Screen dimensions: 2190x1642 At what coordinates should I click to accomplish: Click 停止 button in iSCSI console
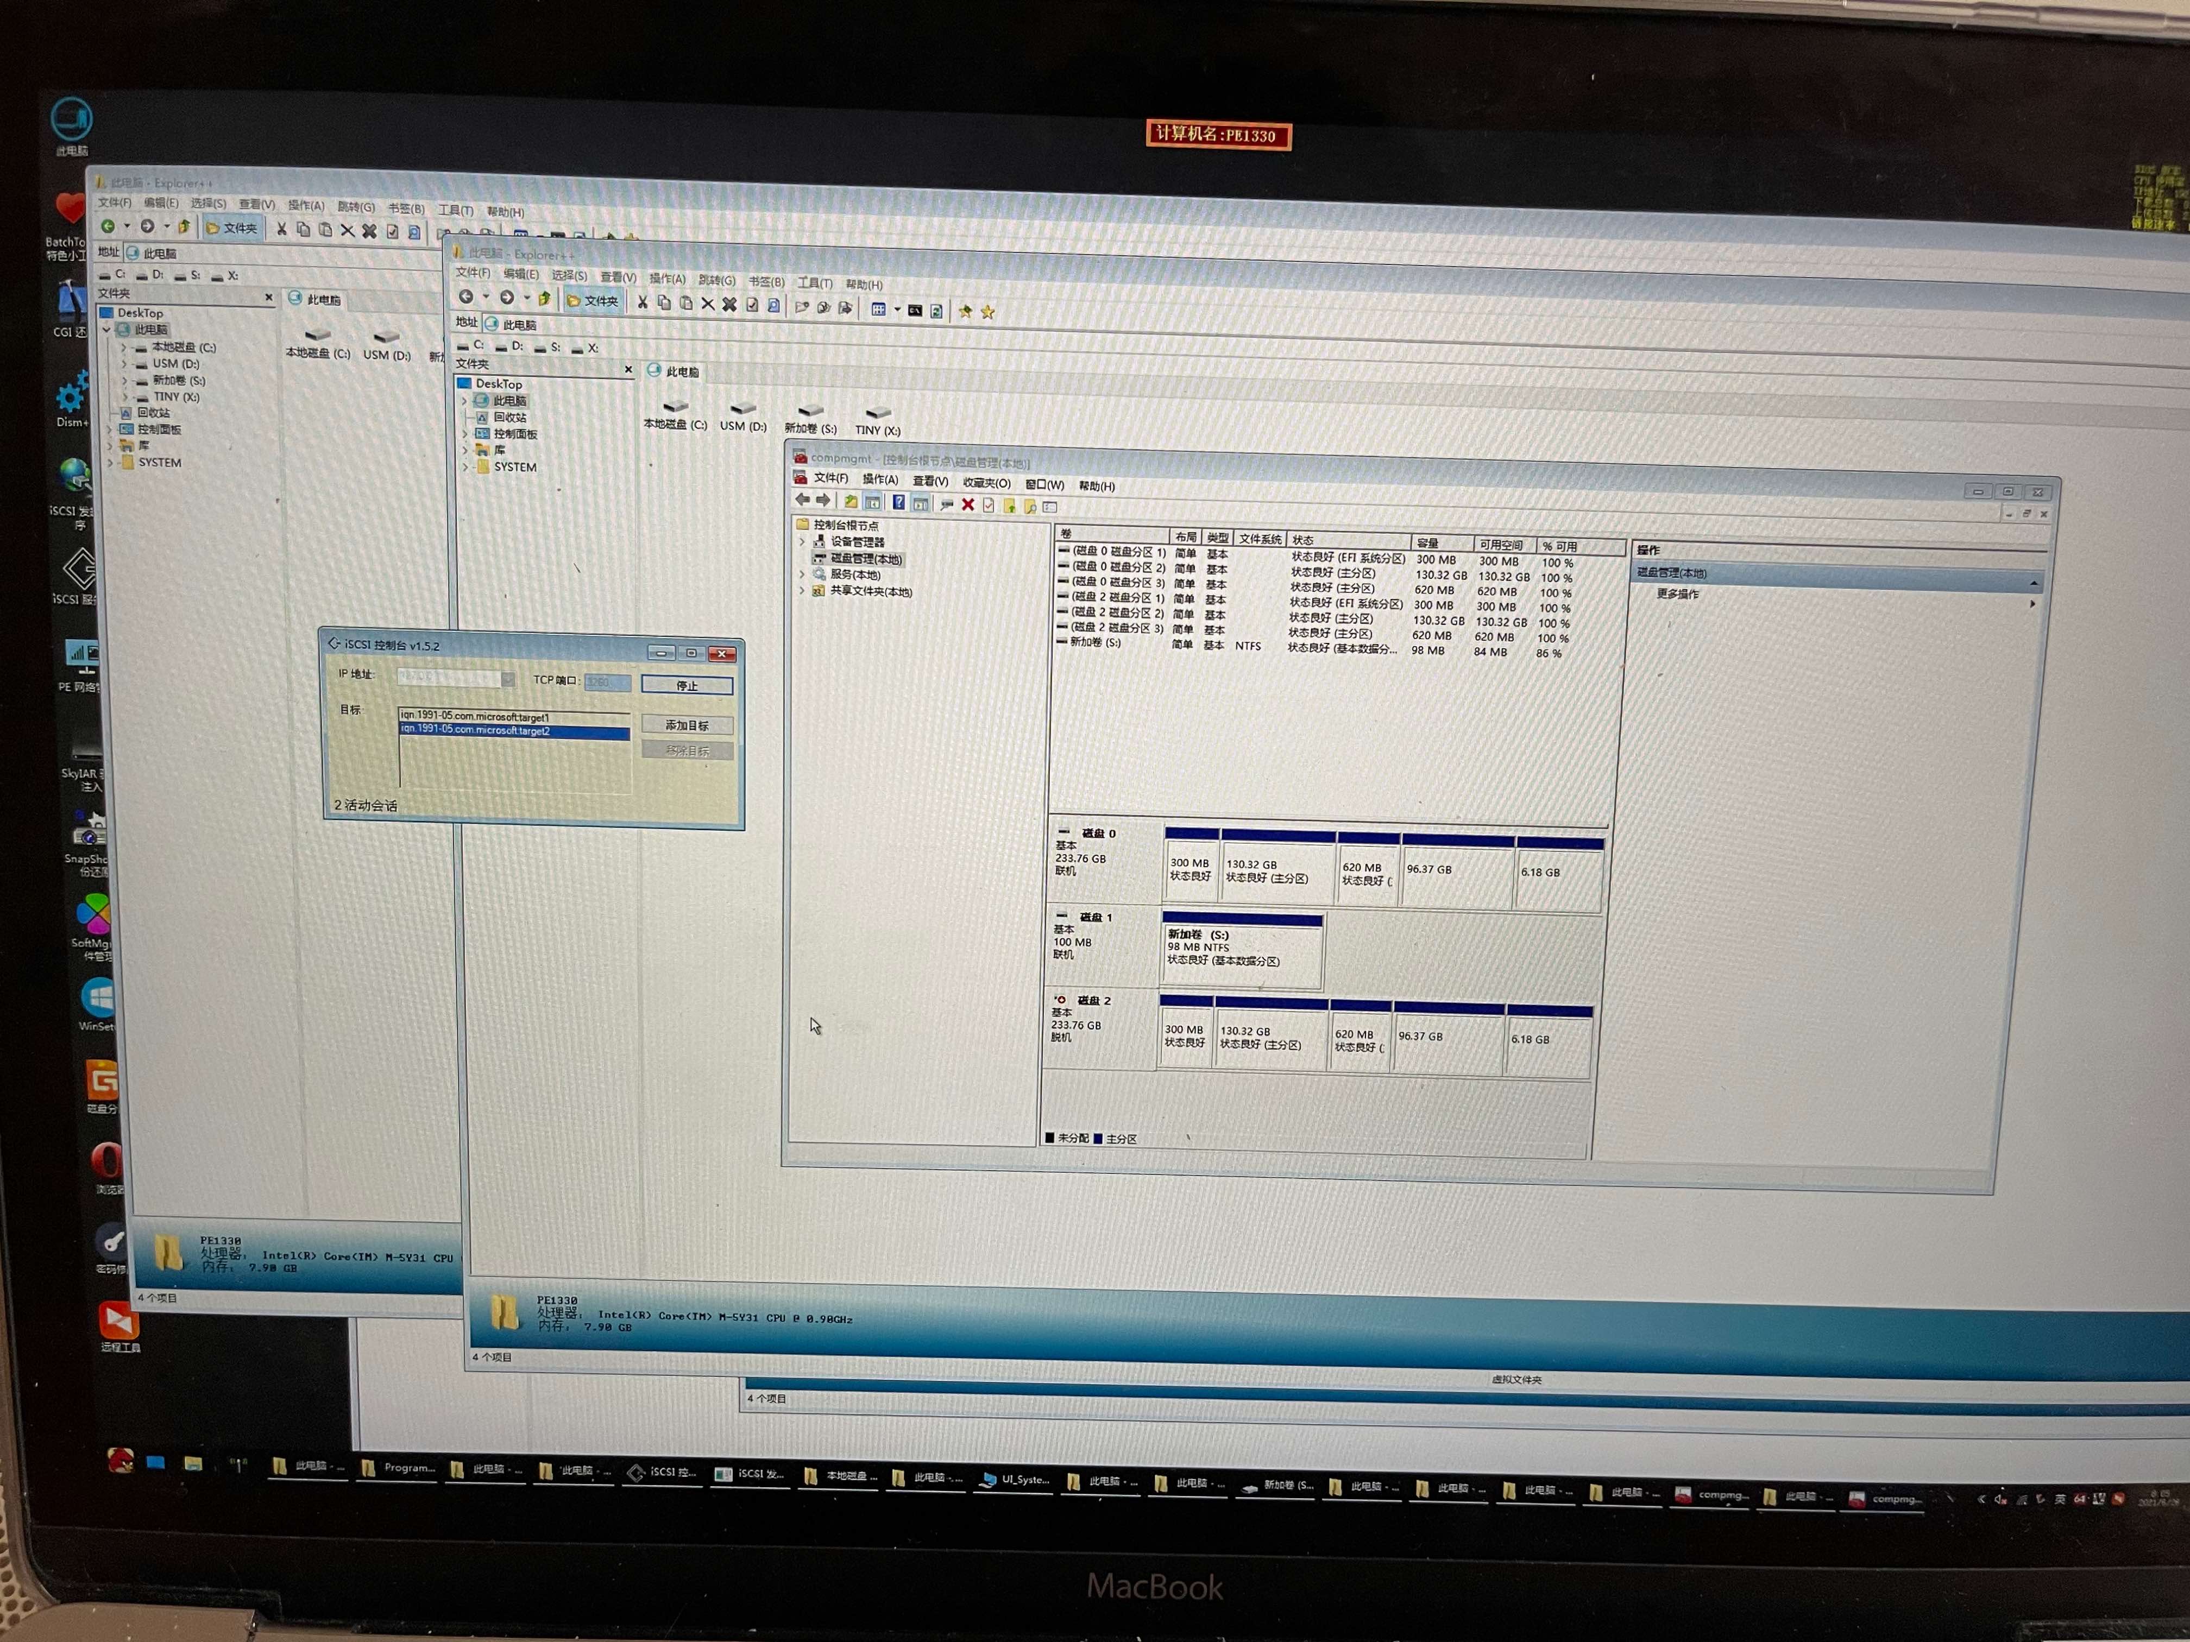[x=687, y=685]
